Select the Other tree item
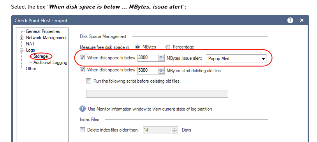The width and height of the screenshot is (317, 142). 31,69
